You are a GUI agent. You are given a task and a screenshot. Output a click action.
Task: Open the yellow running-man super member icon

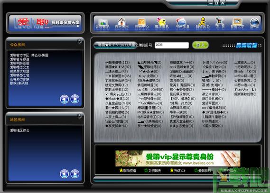[203, 23]
